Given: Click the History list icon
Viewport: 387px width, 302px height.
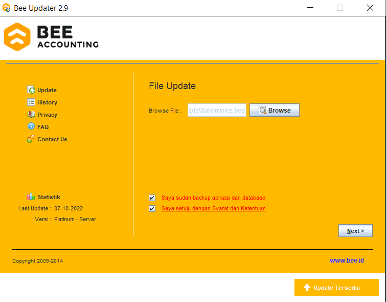Looking at the screenshot, I should point(31,102).
